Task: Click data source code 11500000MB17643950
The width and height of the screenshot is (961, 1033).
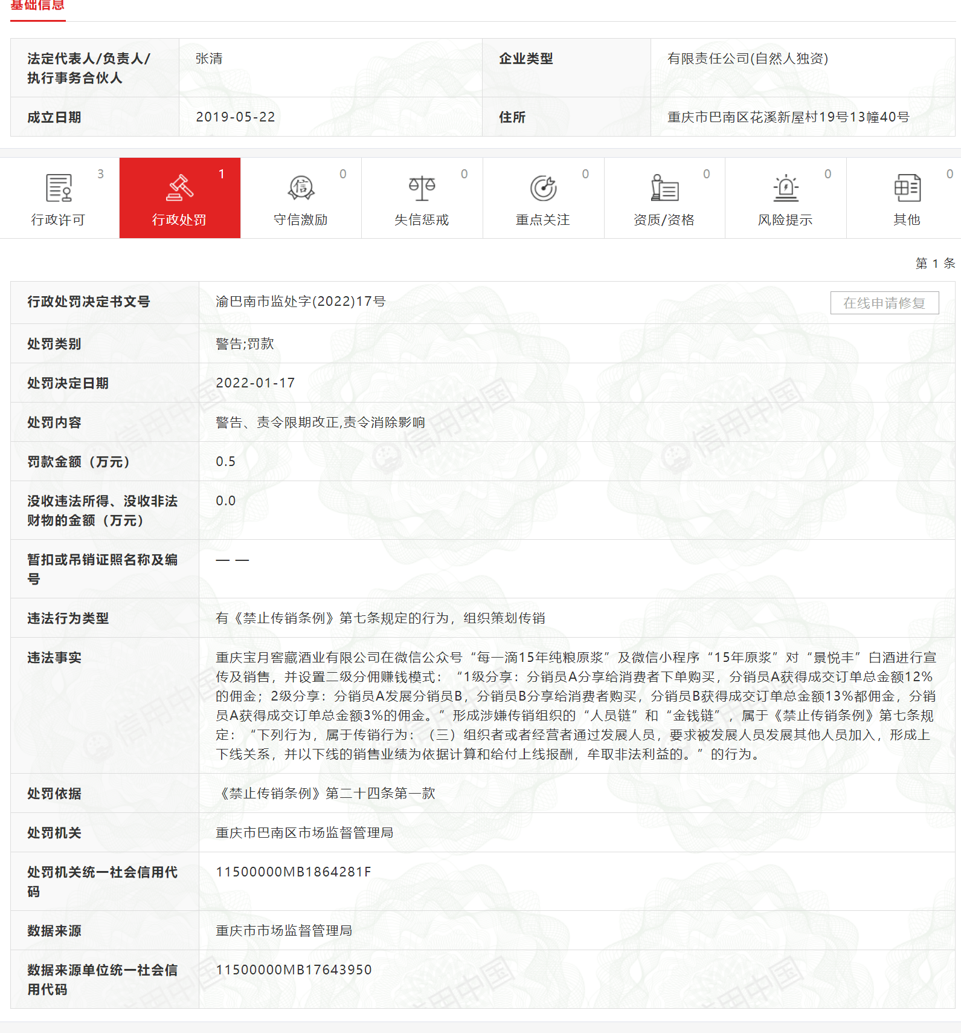Action: tap(294, 970)
